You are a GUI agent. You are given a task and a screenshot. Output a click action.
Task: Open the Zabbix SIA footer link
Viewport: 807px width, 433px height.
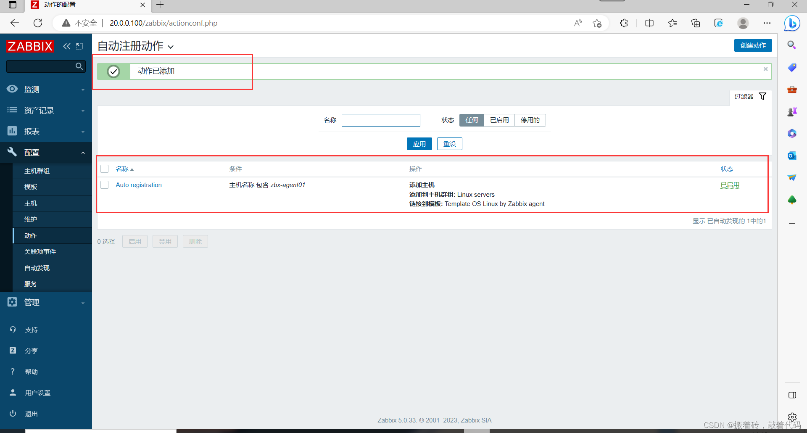[x=476, y=420]
